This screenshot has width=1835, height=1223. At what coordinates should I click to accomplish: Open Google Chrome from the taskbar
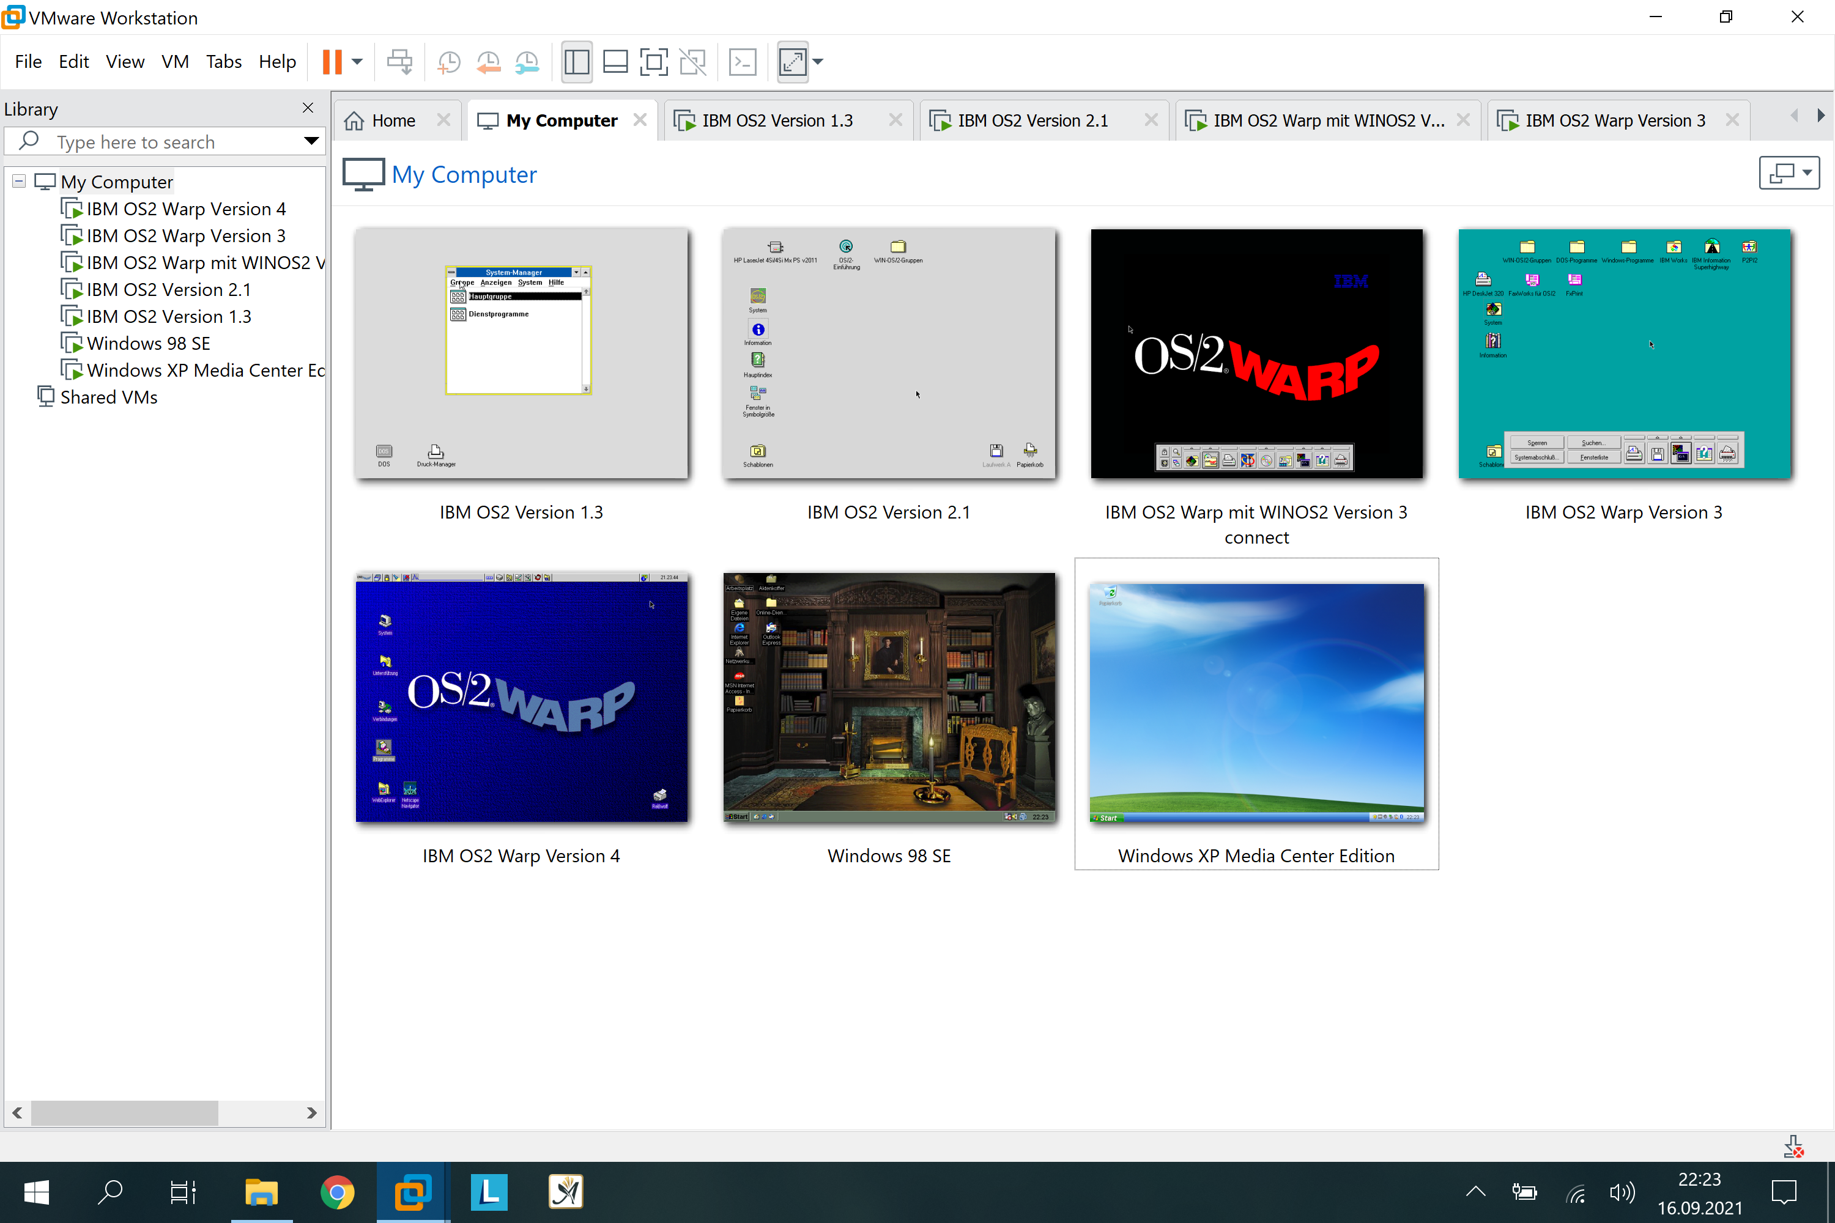coord(337,1192)
